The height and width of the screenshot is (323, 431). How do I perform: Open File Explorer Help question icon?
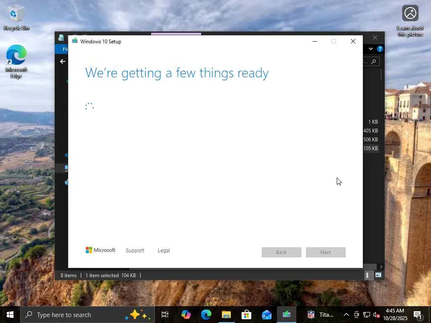coord(380,49)
